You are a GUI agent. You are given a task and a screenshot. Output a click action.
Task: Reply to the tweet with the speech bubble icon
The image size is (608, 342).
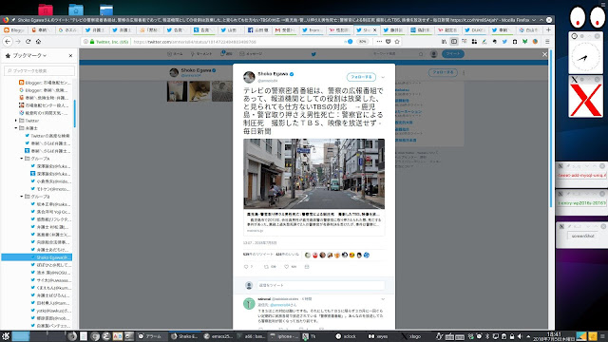click(x=246, y=267)
